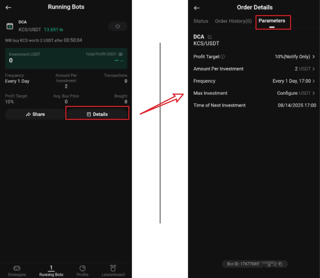The width and height of the screenshot is (320, 278).
Task: Open the Strategies robot icon
Action: (x=17, y=268)
